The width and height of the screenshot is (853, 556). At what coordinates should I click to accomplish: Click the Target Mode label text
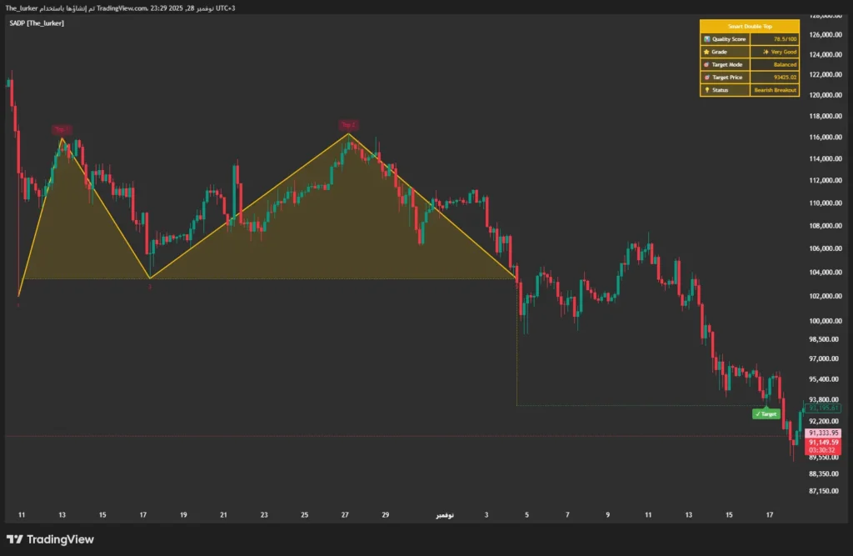727,64
